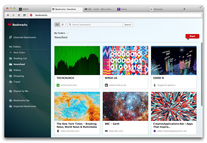Open the TECHCRUNCH bookmark thumbnail
Image resolution: width=207 pixels, height=143 pixels.
tap(77, 60)
